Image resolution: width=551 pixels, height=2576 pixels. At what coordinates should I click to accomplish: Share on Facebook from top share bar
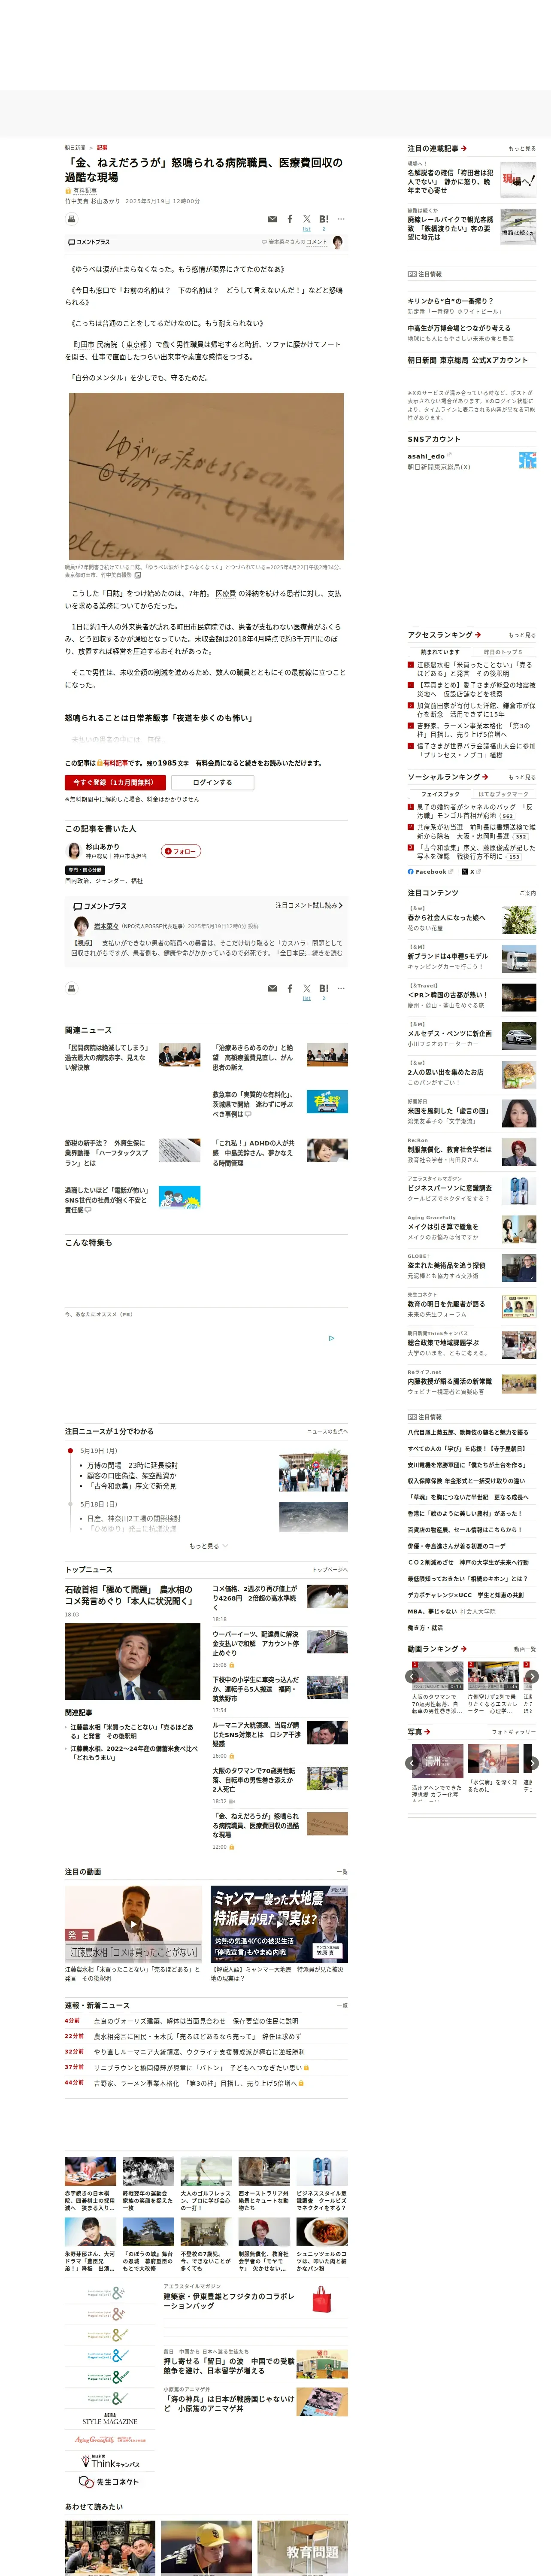(x=290, y=218)
